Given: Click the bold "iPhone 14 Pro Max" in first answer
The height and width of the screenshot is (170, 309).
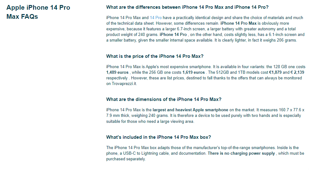Looking at the screenshot, I should coord(238,23).
